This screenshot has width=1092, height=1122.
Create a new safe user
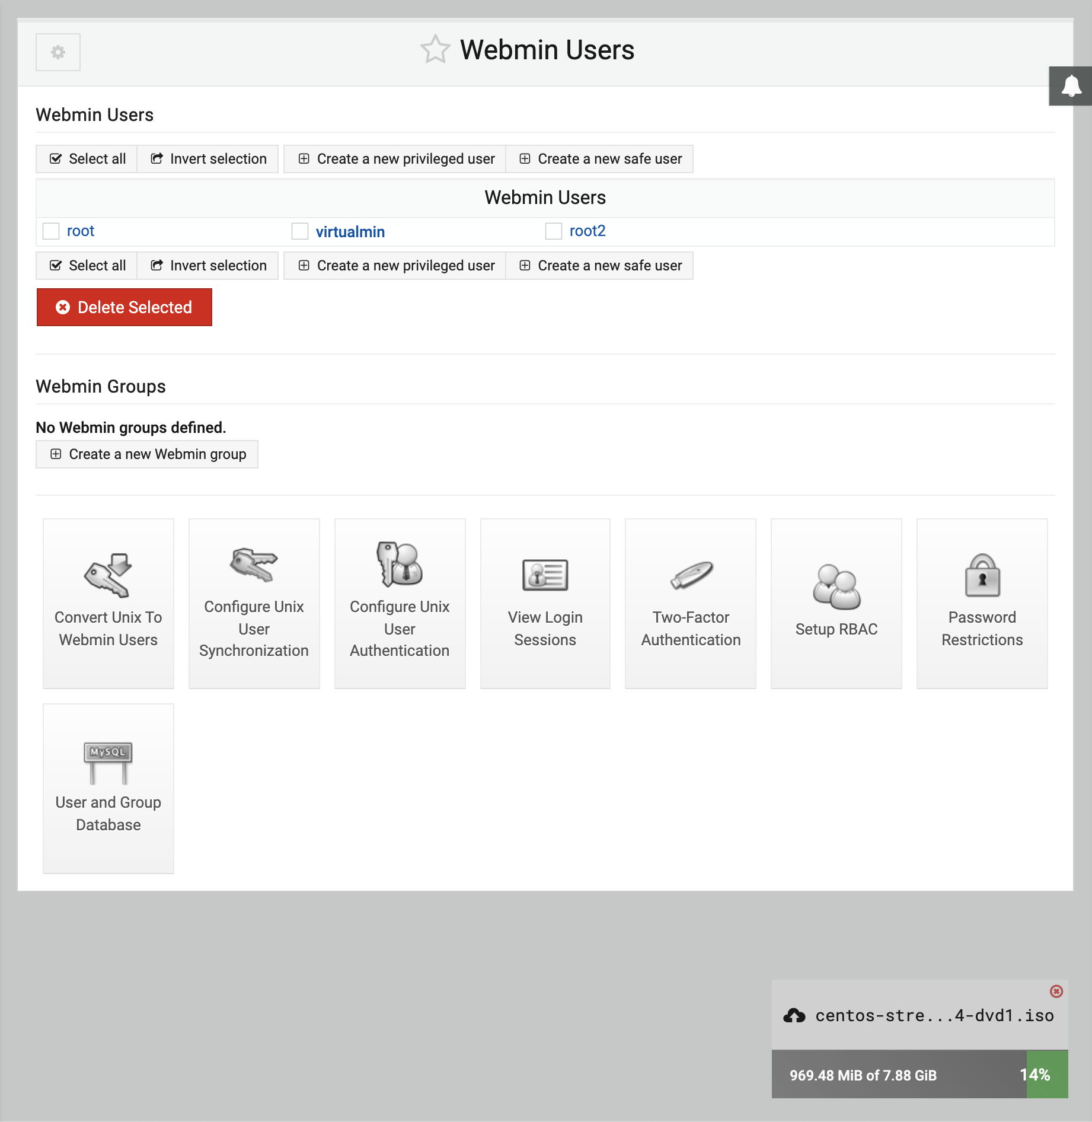click(599, 158)
